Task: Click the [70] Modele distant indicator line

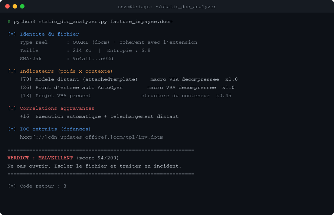Action: coord(129,79)
